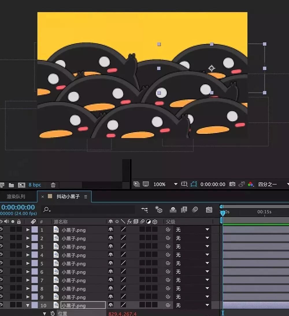Toggle visibility eye of layer 2
This screenshot has width=289, height=316.
(x=1, y=238)
